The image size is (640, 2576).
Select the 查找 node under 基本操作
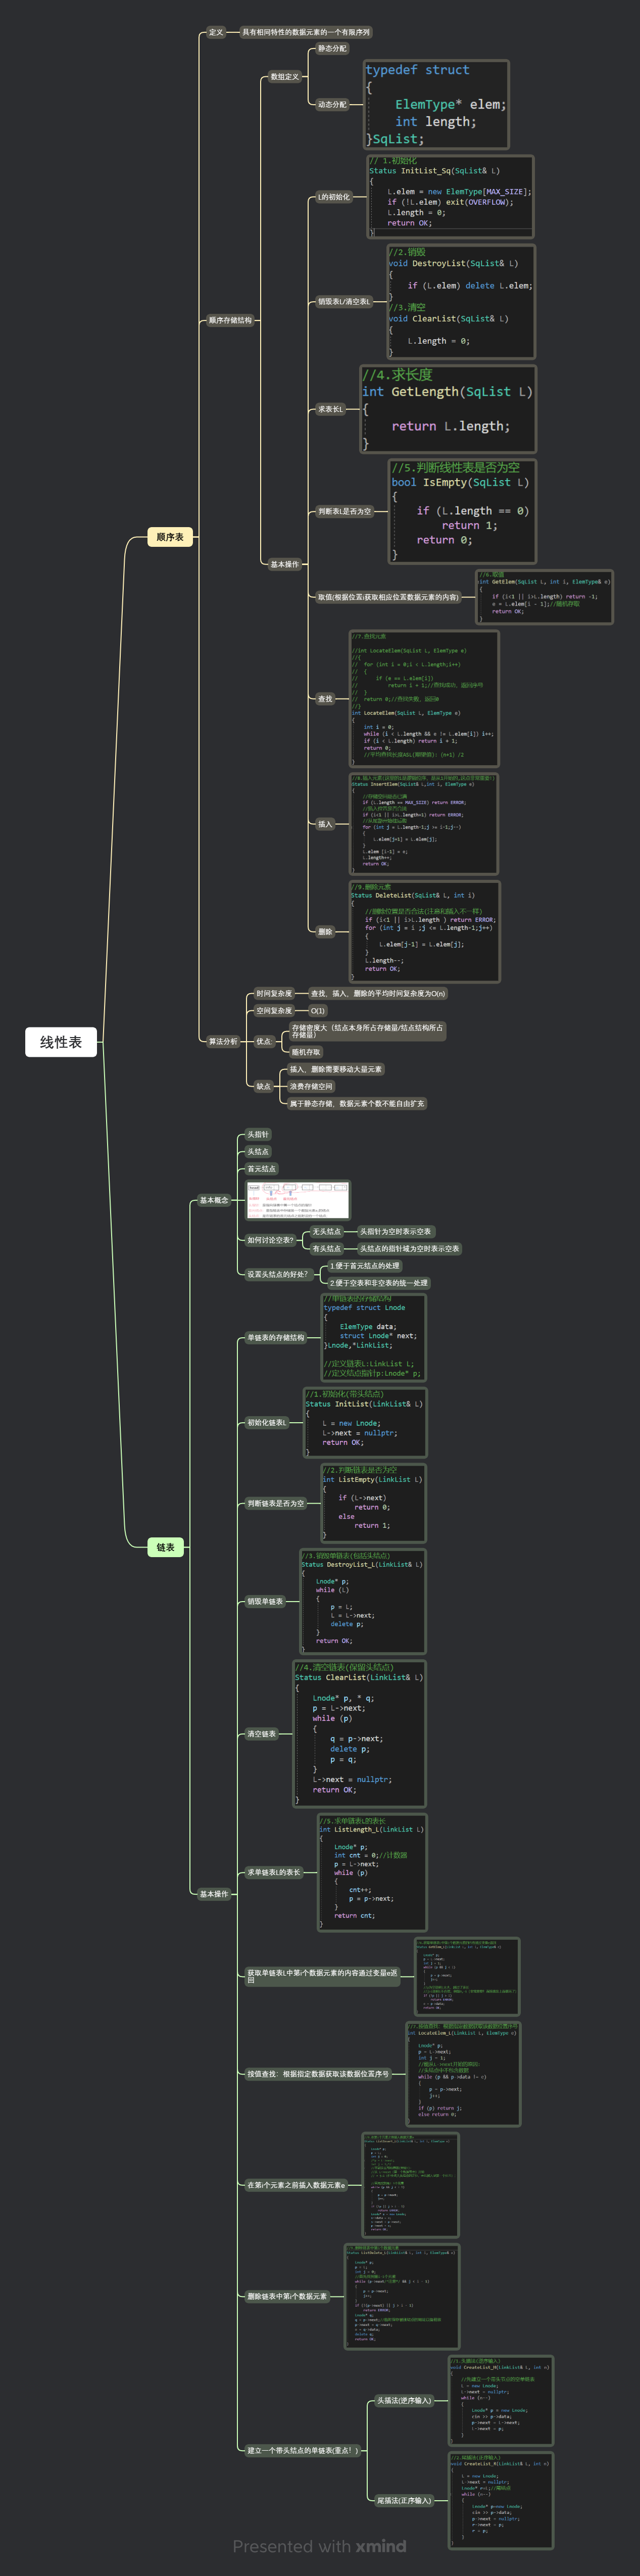click(x=325, y=699)
